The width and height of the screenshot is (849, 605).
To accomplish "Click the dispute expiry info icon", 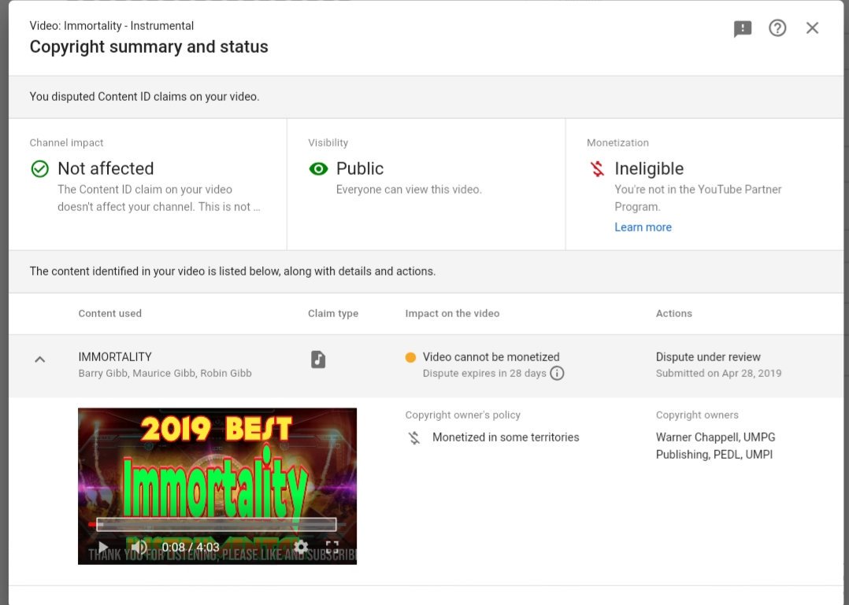I will tap(557, 373).
